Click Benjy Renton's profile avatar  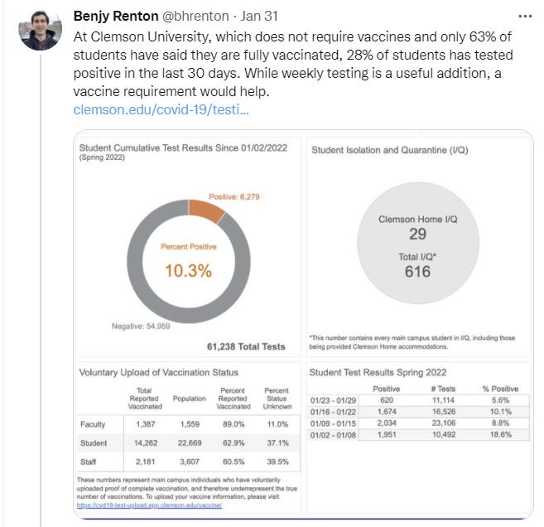40,31
